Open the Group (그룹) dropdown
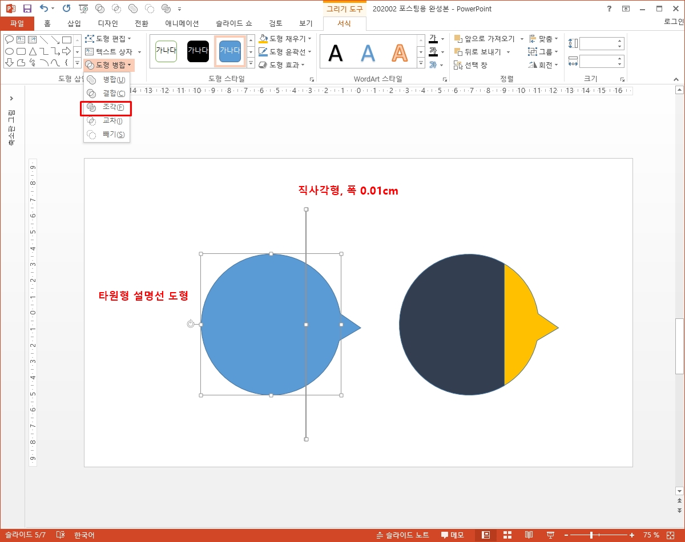 click(x=543, y=52)
